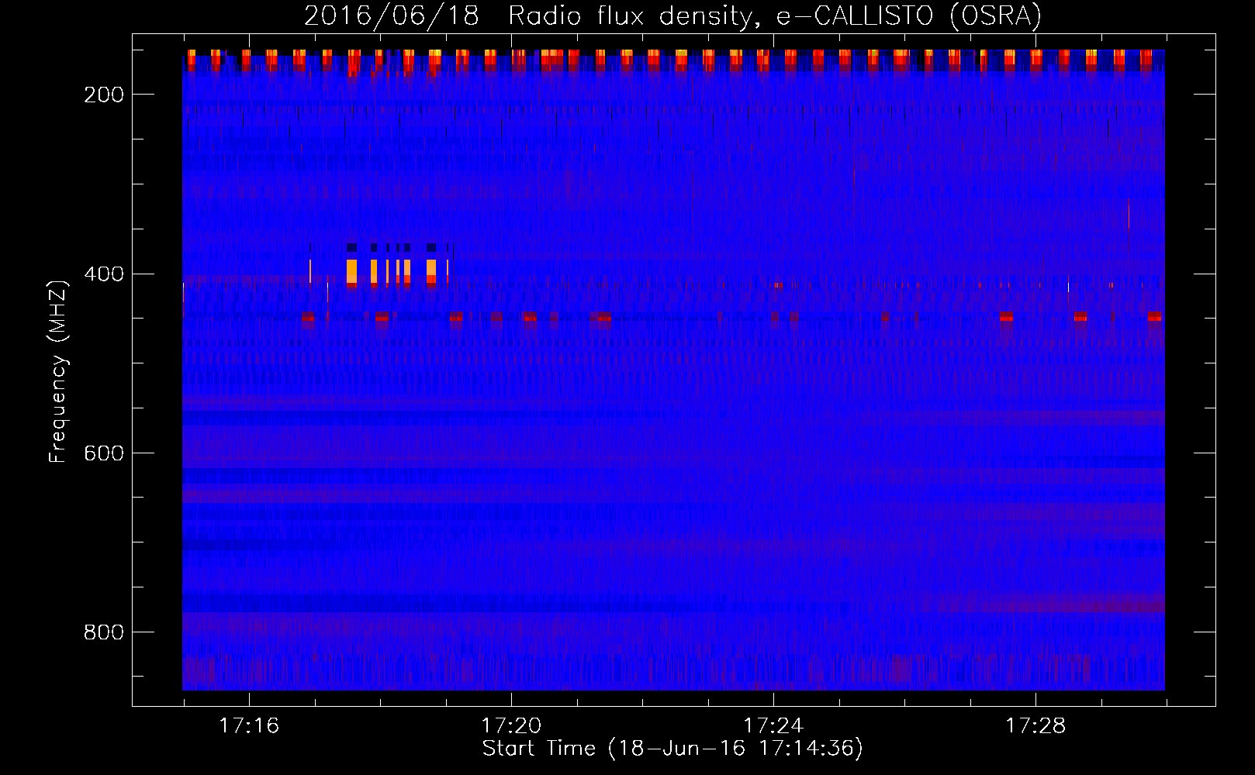Click the 17:24 time tick label

tap(773, 726)
